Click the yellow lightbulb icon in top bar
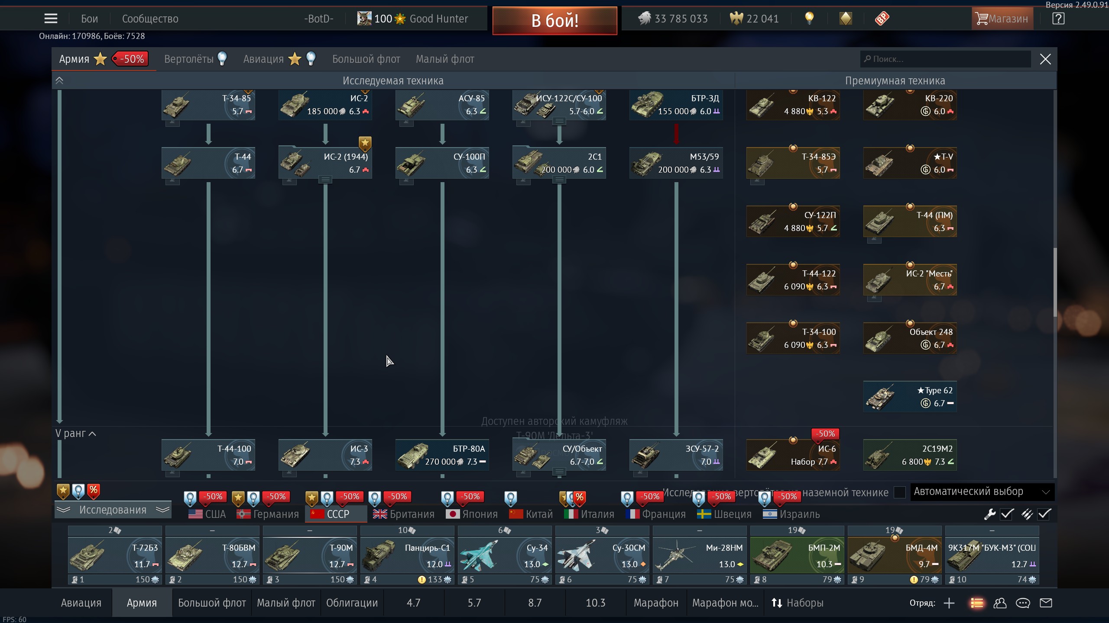 click(809, 18)
